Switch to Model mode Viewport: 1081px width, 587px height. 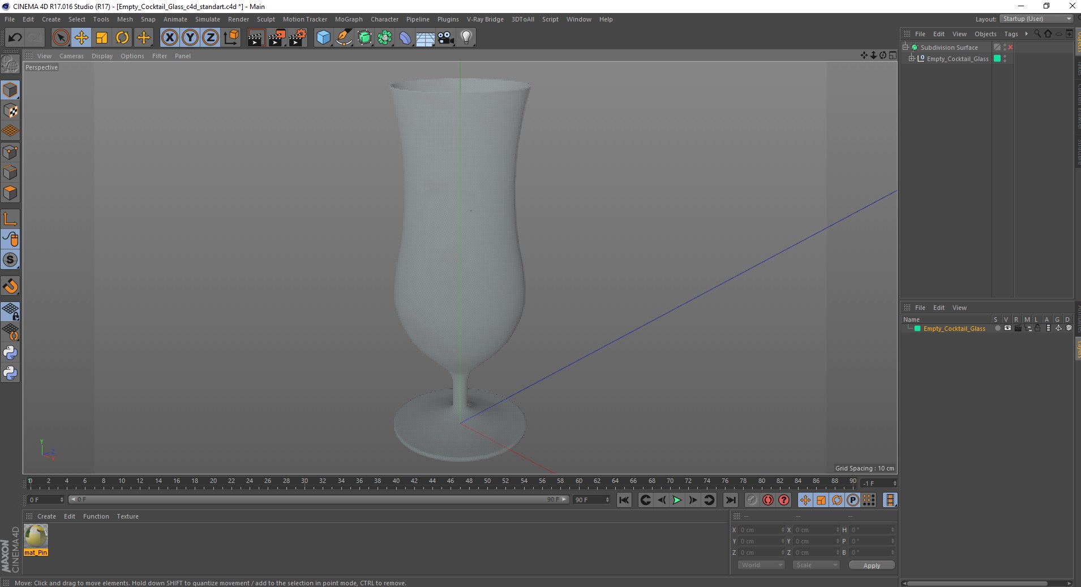click(x=10, y=90)
